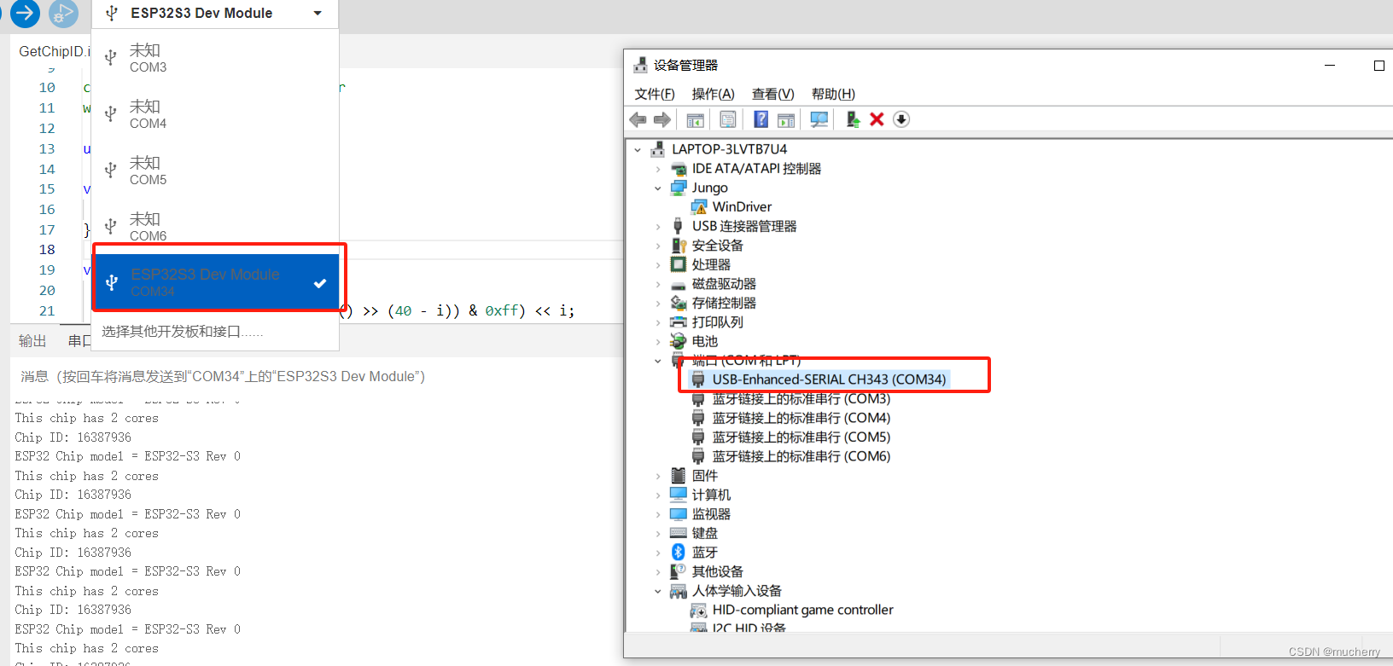The image size is (1393, 666).
Task: Expand 安全设备 node chevron
Action: pos(658,246)
